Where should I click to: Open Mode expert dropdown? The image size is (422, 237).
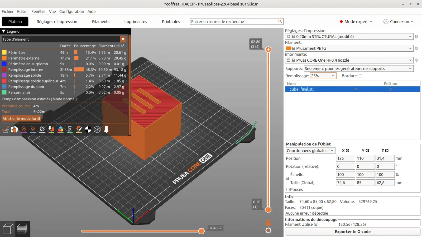click(x=356, y=22)
